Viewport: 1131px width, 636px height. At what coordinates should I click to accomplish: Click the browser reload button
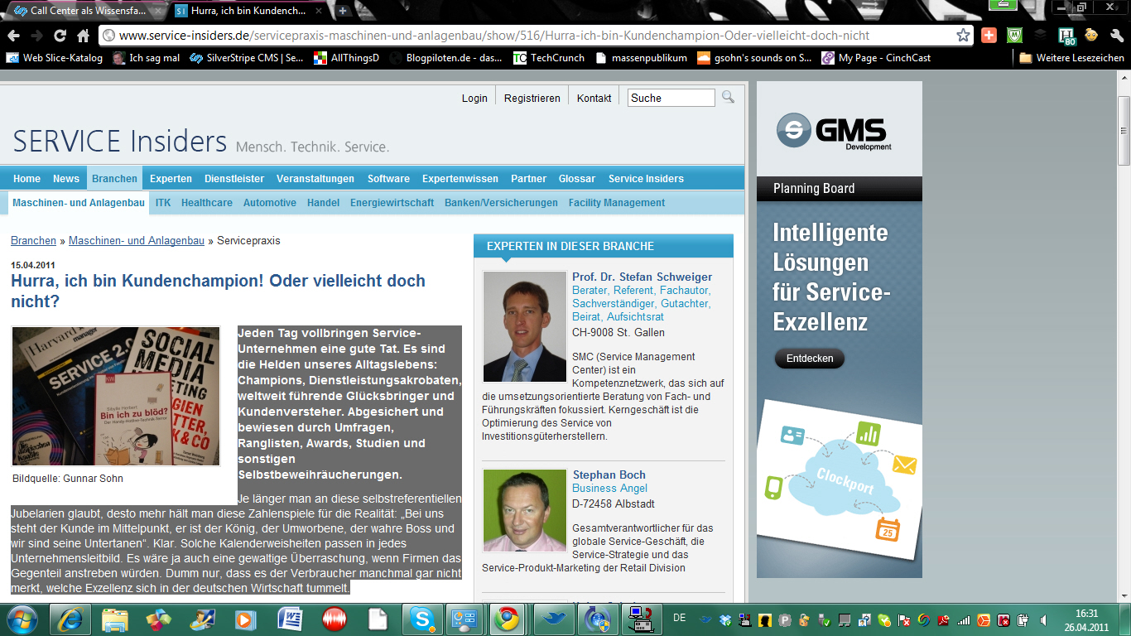60,36
